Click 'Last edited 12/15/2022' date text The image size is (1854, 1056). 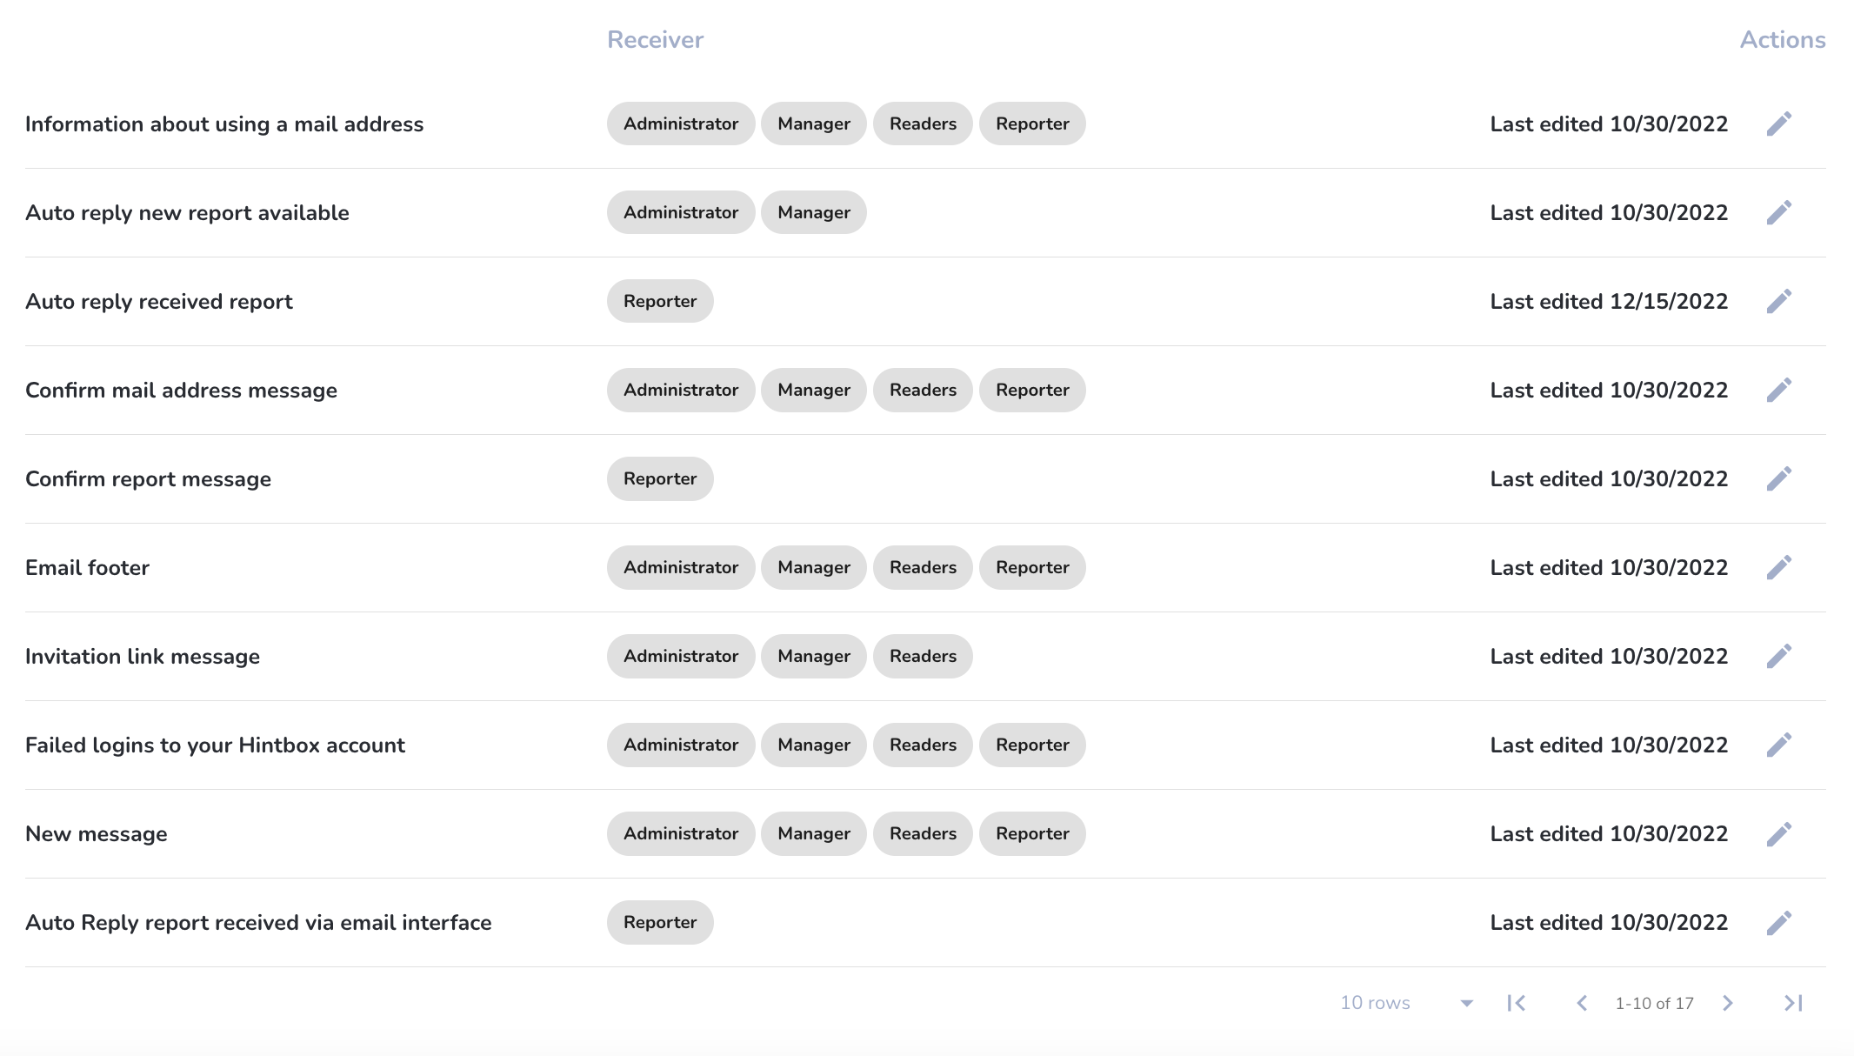1609,302
